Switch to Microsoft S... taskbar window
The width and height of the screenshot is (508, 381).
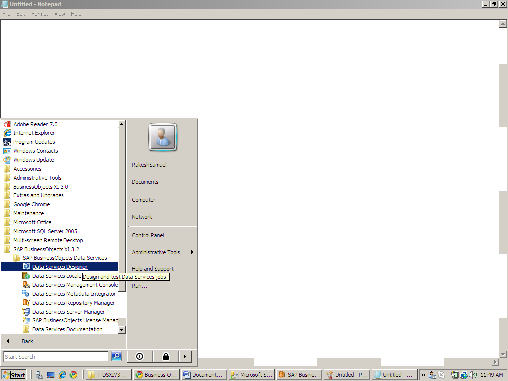[252, 375]
